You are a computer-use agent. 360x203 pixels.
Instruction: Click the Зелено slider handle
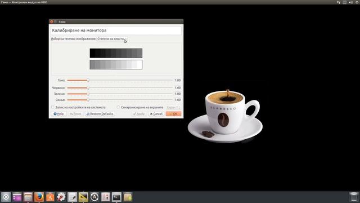point(88,94)
